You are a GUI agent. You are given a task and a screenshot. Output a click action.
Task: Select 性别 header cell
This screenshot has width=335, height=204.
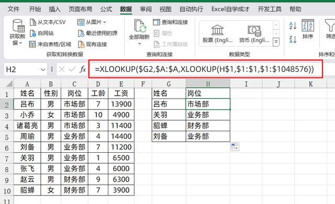(51, 93)
